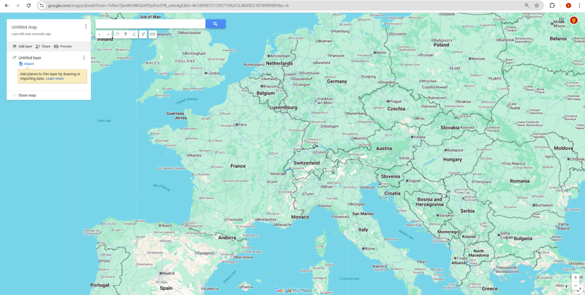Open the Import link under Untitled layer

pos(29,64)
